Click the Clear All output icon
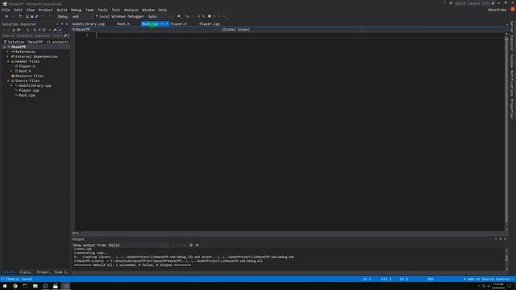 click(x=191, y=245)
